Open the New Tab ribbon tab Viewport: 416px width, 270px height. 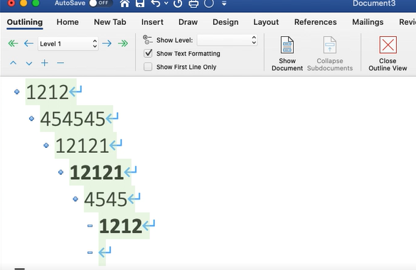click(x=110, y=22)
